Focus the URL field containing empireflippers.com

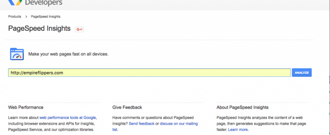[x=149, y=73]
